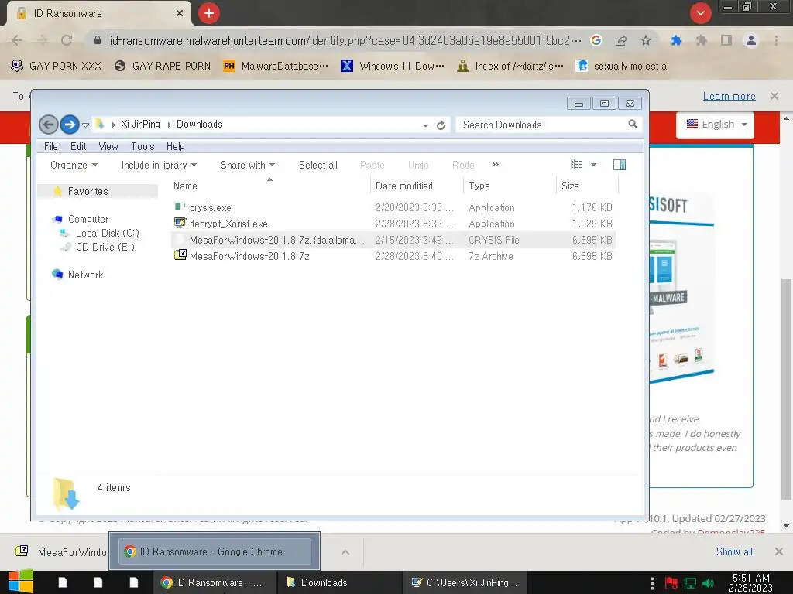Click the red tab search dropdown in Chrome
The image size is (793, 594).
point(700,13)
